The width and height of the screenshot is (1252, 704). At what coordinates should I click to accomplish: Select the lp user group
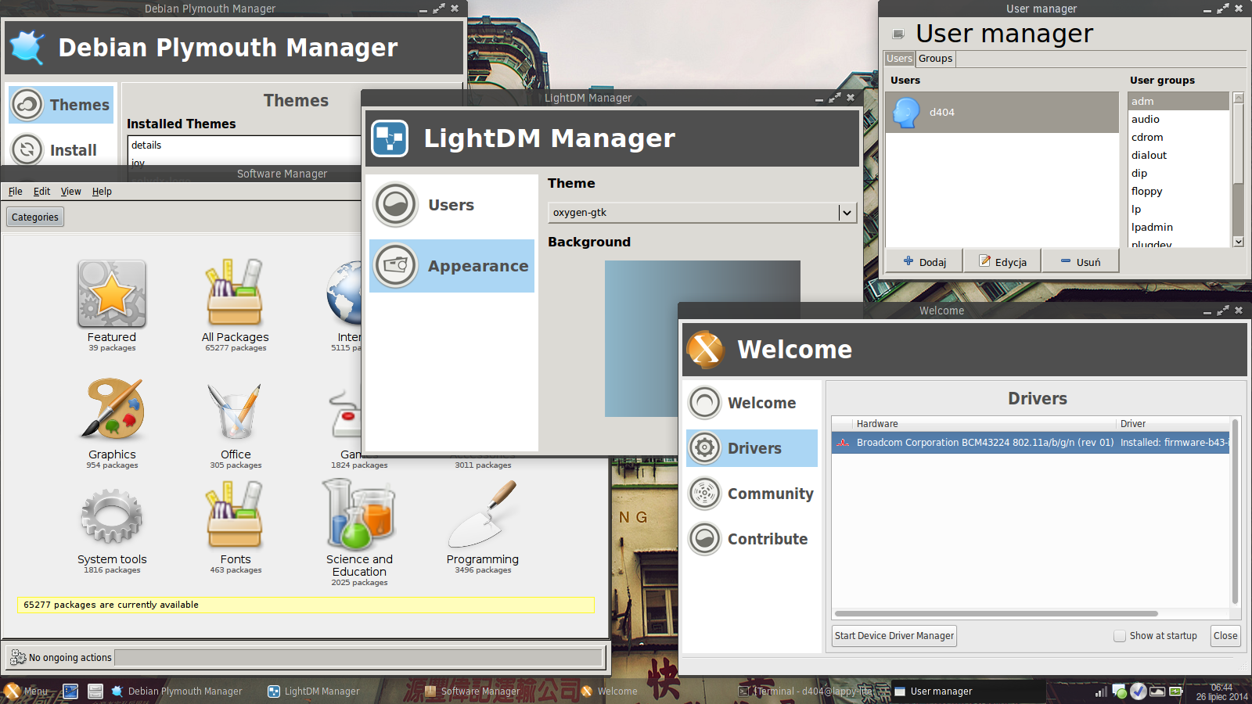1178,209
